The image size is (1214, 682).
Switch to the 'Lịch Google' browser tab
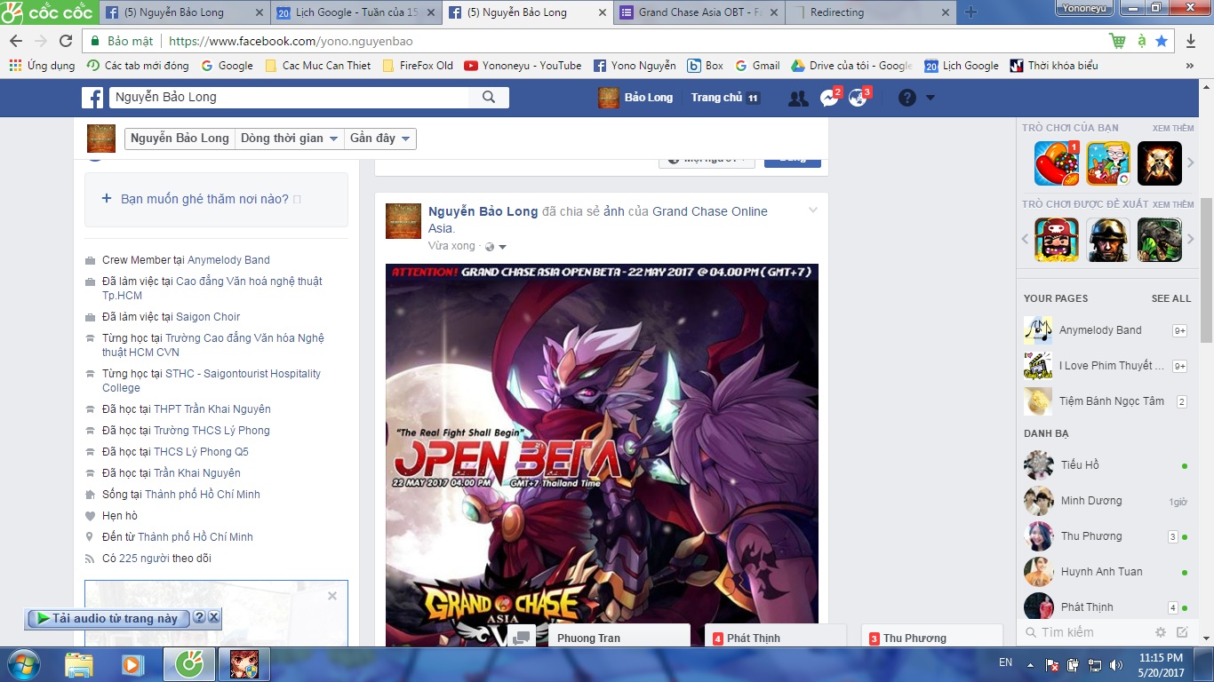pos(355,12)
